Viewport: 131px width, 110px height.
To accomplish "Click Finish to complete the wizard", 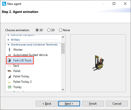I will pyautogui.click(x=93, y=104).
